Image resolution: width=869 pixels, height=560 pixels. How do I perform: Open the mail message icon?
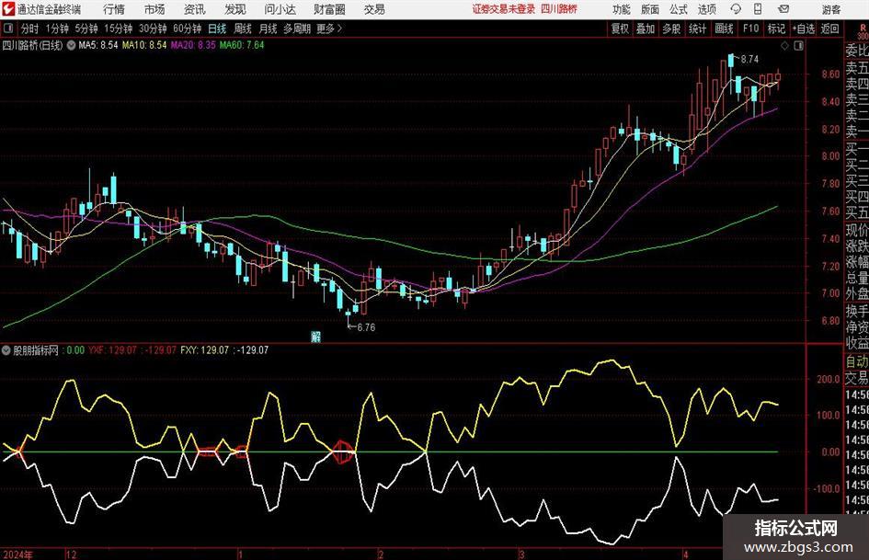(x=783, y=9)
